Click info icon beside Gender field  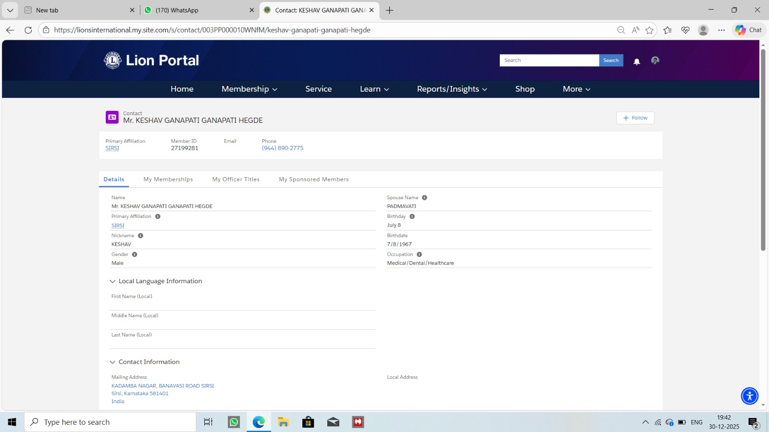(x=135, y=254)
